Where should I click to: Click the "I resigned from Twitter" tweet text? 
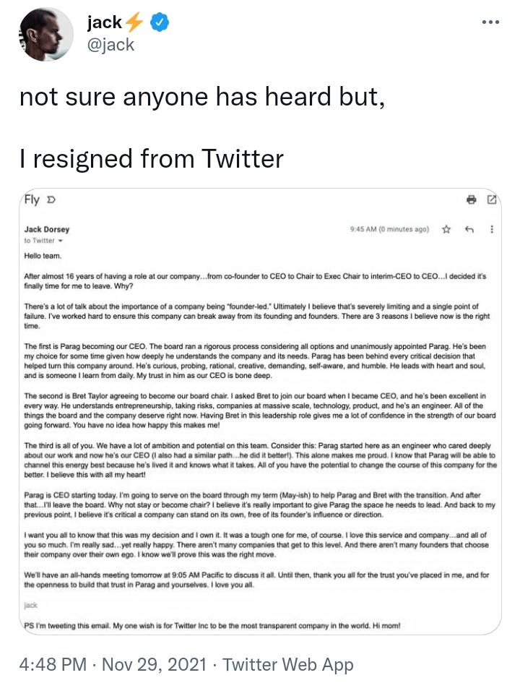pos(152,158)
